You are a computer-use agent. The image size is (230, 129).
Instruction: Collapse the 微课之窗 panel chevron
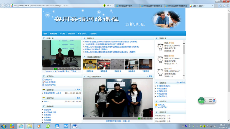pos(44,38)
